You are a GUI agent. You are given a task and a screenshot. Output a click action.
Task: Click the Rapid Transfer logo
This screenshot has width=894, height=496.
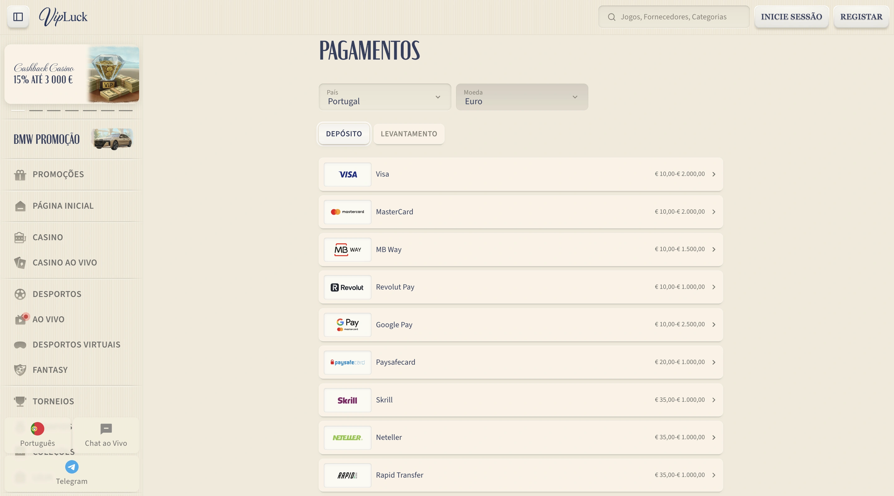pos(347,475)
